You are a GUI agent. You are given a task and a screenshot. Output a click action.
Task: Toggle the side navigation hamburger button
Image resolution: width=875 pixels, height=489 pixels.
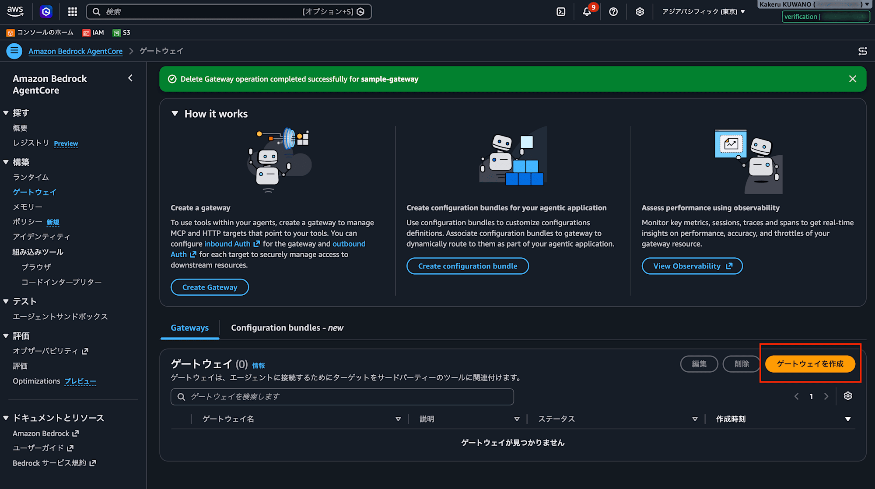coord(14,51)
